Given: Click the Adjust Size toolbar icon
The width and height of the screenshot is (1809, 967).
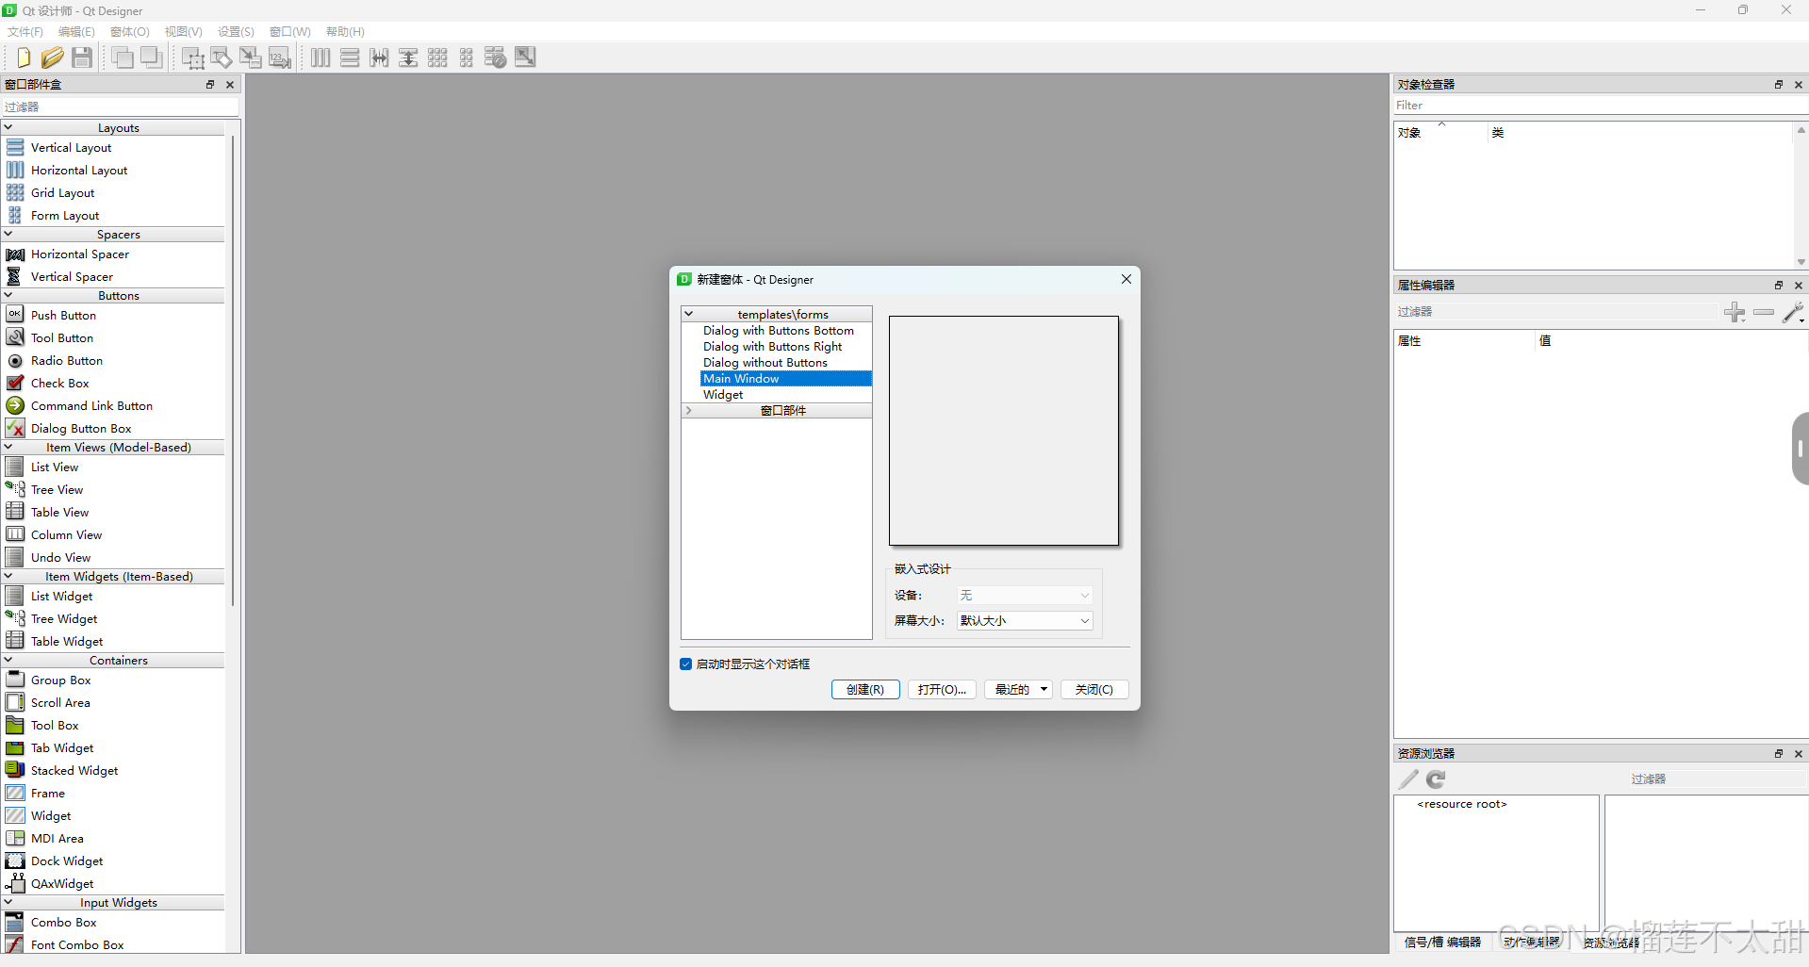Looking at the screenshot, I should (525, 57).
